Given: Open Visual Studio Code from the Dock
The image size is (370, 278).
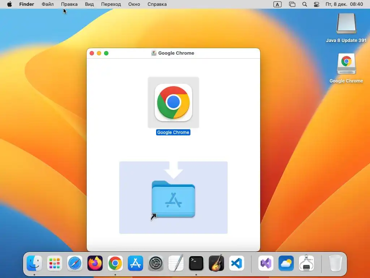Looking at the screenshot, I should point(237,263).
